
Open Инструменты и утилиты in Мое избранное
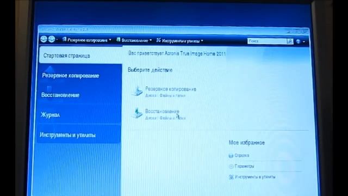coord(255,177)
